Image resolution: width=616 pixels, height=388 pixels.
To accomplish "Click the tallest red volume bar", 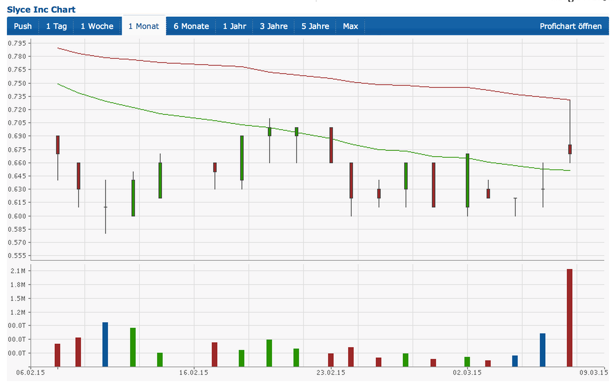I will pos(569,318).
